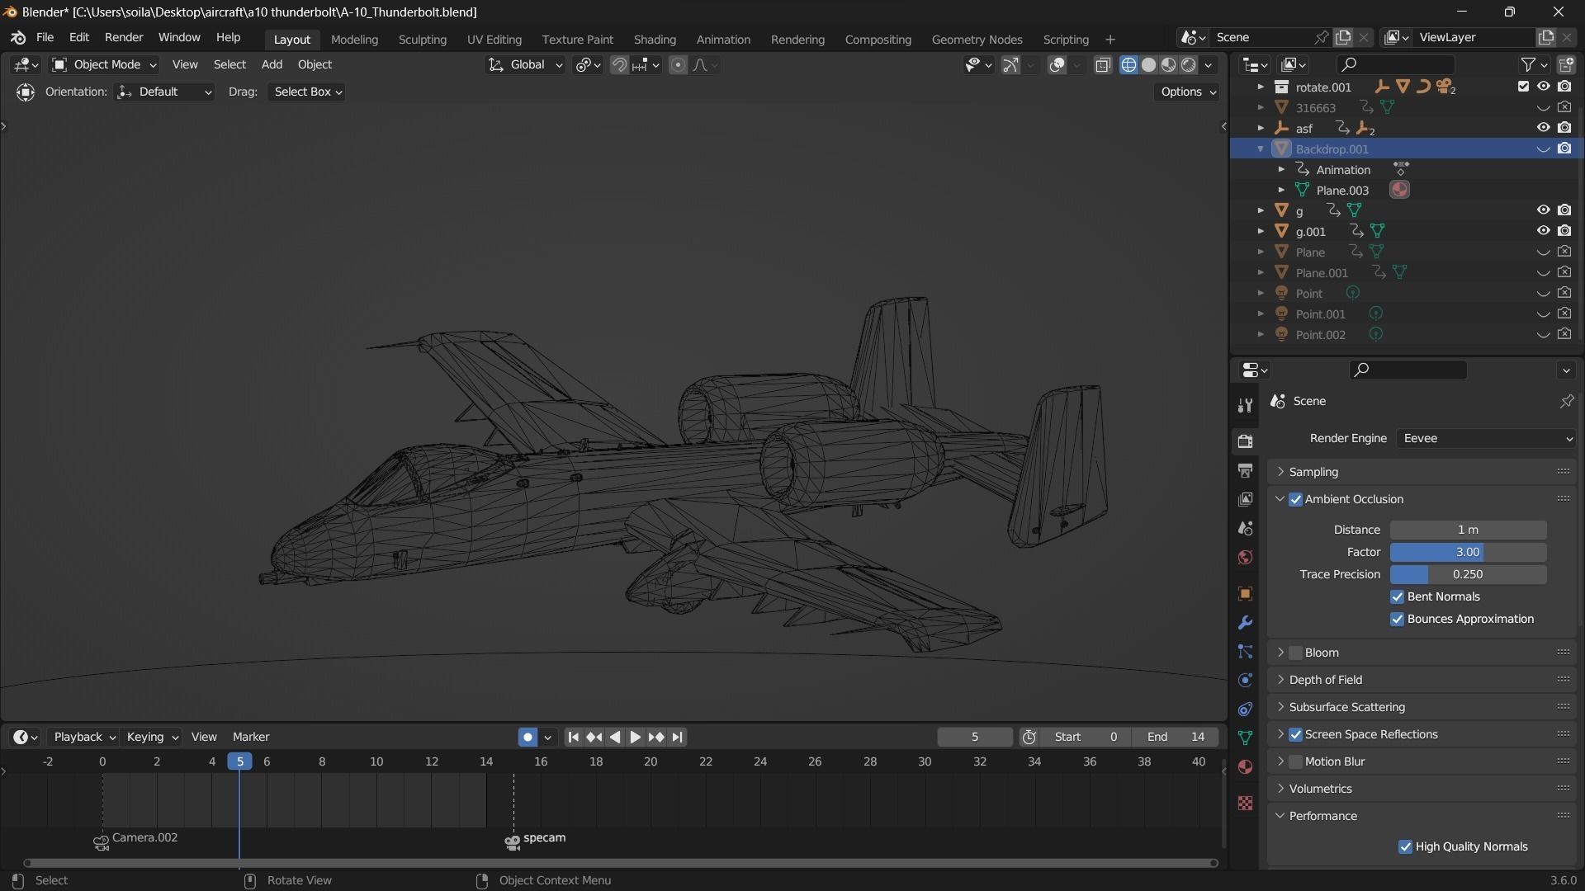
Task: Hide the asf object with eye icon
Action: pyautogui.click(x=1543, y=128)
